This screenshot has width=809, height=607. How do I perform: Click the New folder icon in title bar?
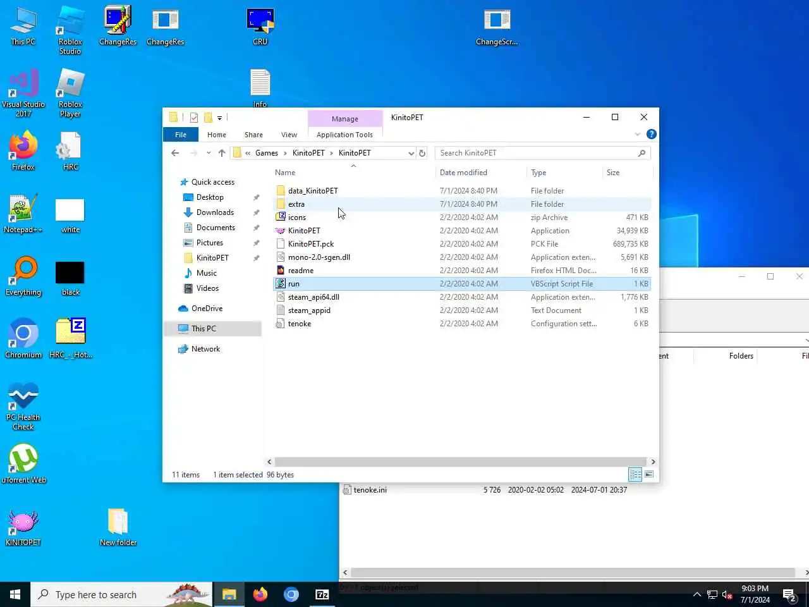tap(208, 118)
